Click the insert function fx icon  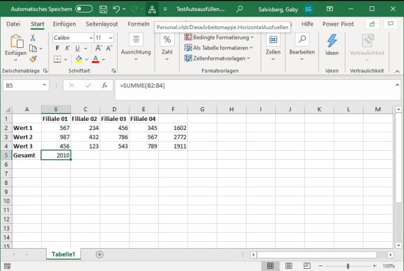click(x=104, y=85)
